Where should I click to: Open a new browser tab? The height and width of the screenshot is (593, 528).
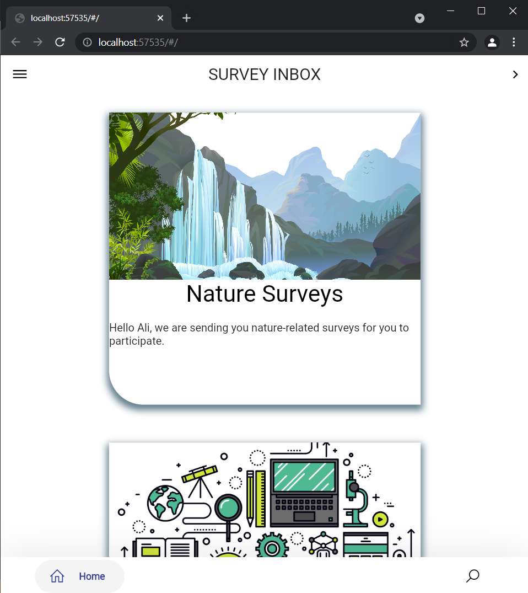pyautogui.click(x=186, y=18)
